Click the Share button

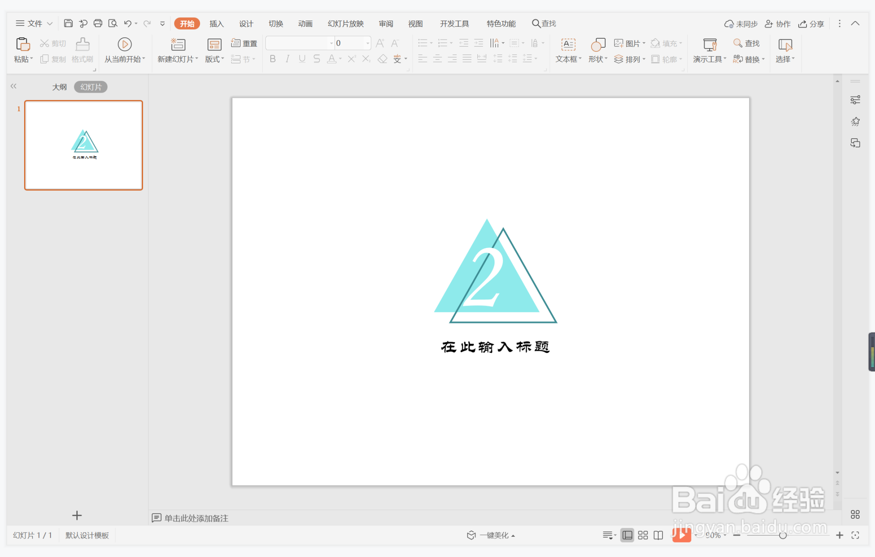click(x=811, y=24)
